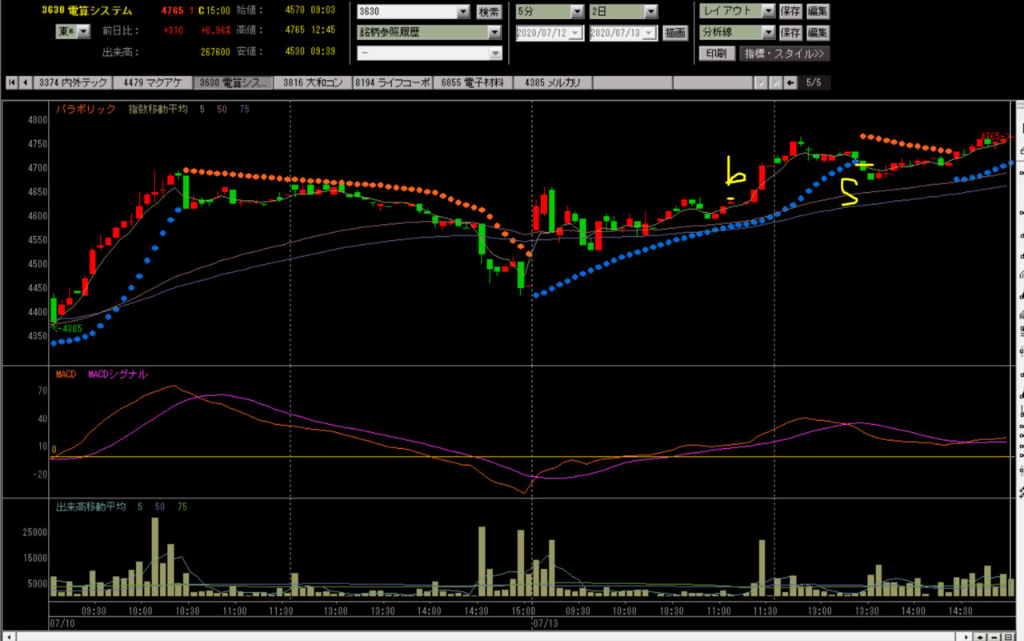1024x641 pixels.
Task: Click 安値 value 4530
Action: click(295, 51)
